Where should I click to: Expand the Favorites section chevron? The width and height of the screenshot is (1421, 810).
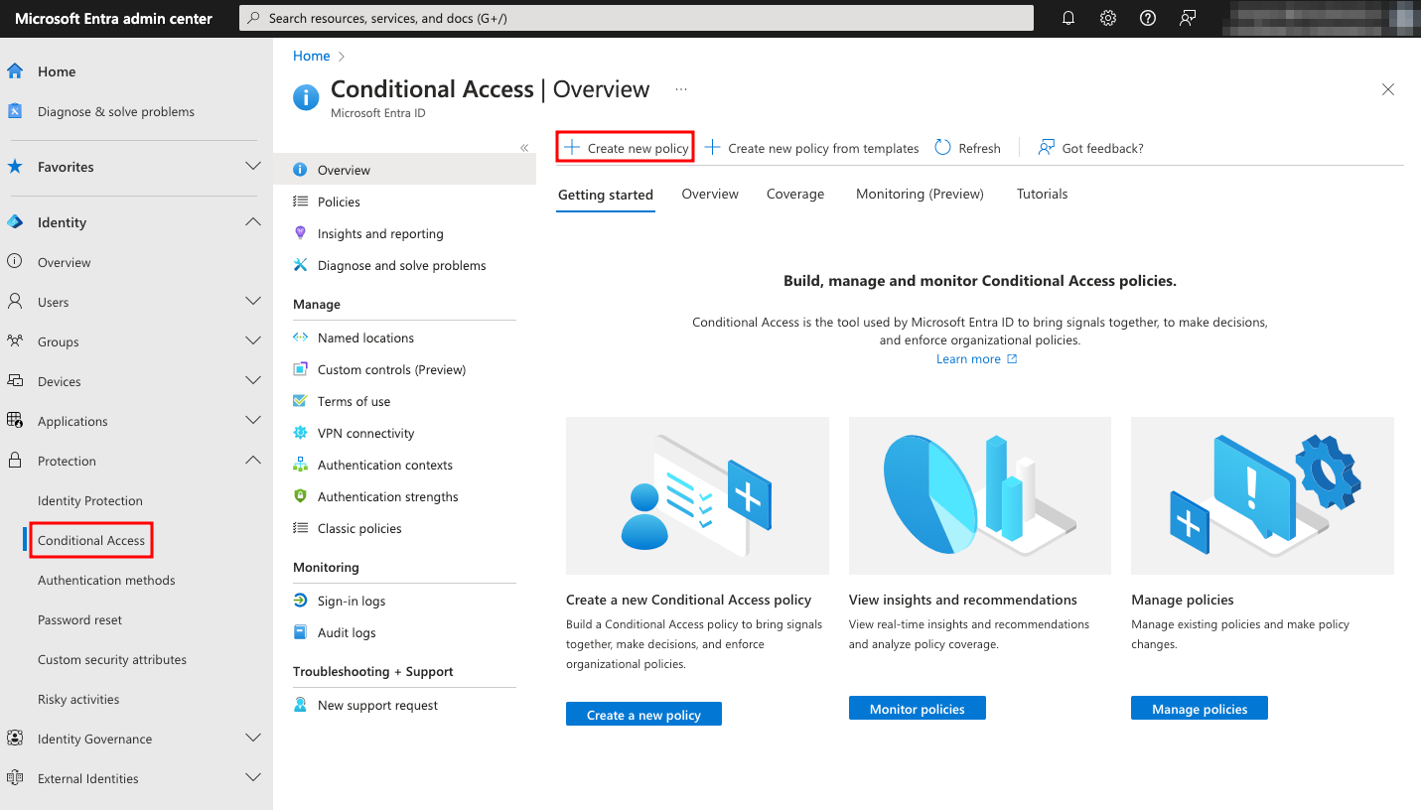point(253,167)
